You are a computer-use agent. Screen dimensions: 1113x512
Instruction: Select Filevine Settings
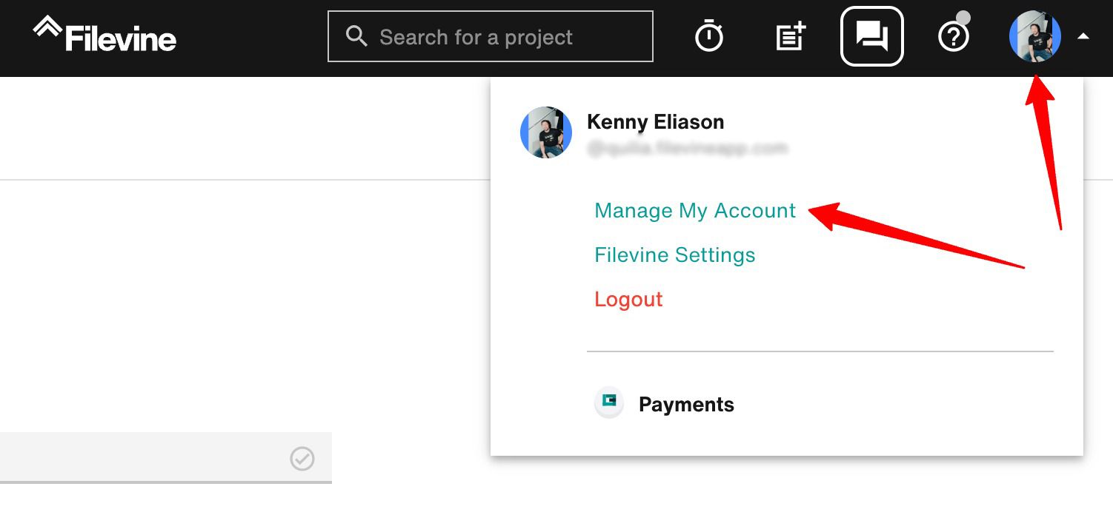tap(674, 255)
